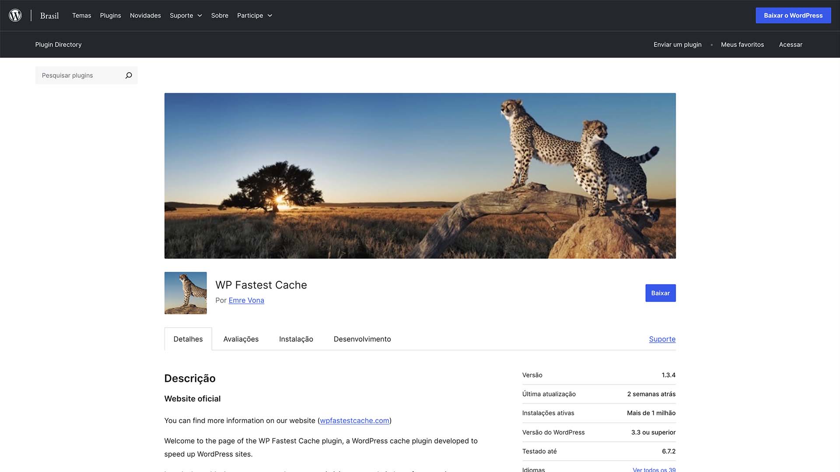
Task: Open the Temas menu item
Action: point(82,15)
